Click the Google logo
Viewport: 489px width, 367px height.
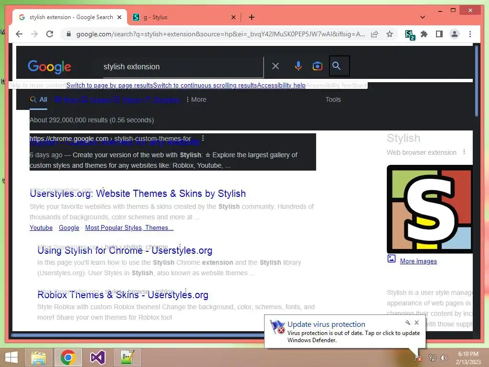49,67
